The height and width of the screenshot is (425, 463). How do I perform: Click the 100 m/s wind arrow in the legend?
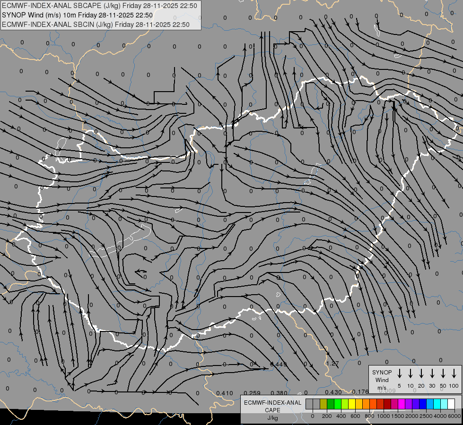point(454,374)
